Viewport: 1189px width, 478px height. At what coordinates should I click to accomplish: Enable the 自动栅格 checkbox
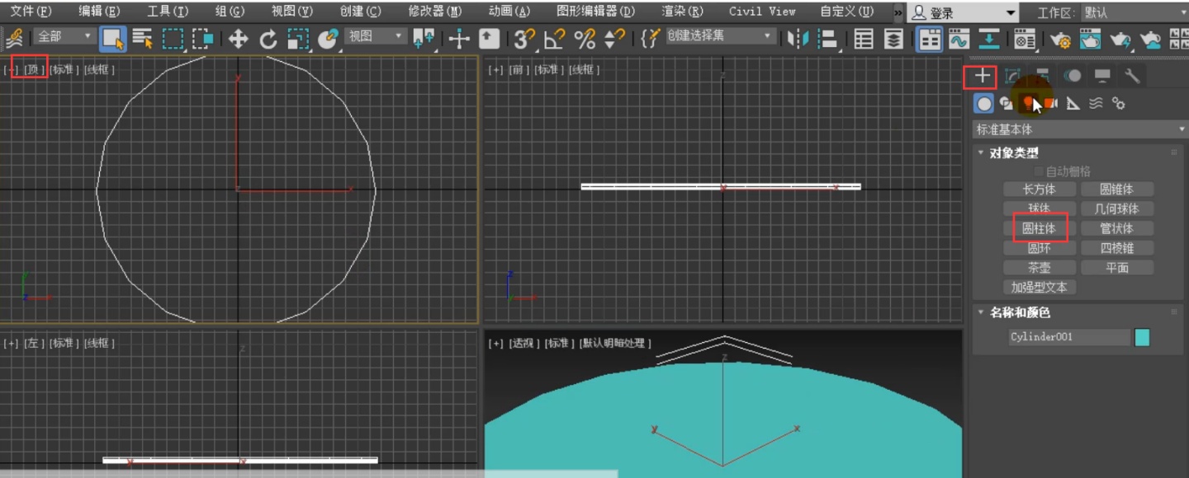[1039, 171]
